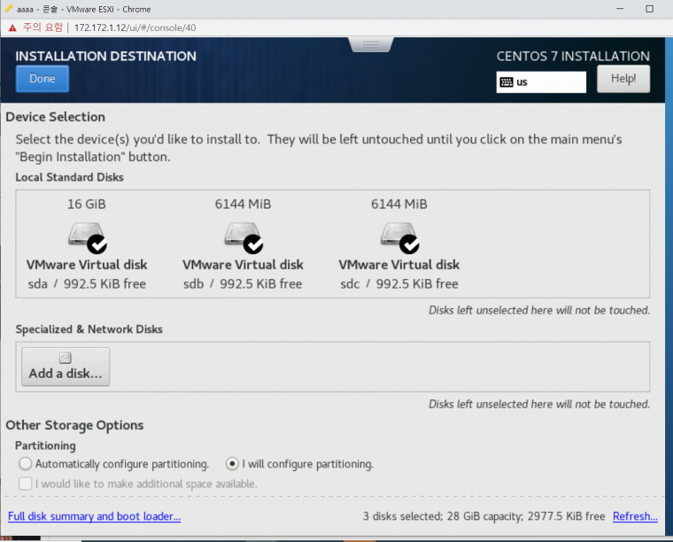Toggle the sdb 6144 MiB disk icon
This screenshot has width=673, height=542.
244,237
